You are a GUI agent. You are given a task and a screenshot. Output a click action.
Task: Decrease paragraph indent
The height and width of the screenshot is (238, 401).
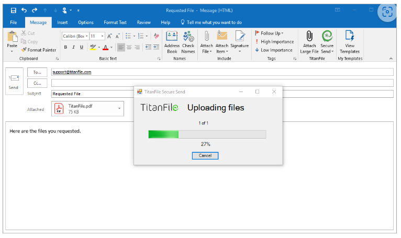[148, 47]
